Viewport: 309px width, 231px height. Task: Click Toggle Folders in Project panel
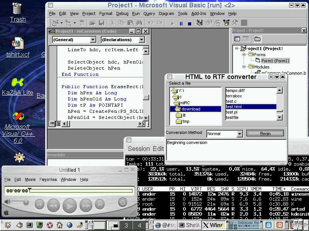coord(257,39)
